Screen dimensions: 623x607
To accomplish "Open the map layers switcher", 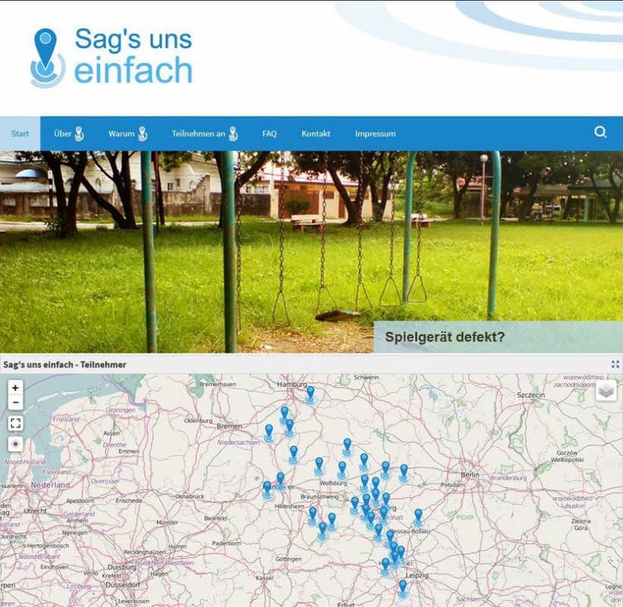I will (x=606, y=391).
